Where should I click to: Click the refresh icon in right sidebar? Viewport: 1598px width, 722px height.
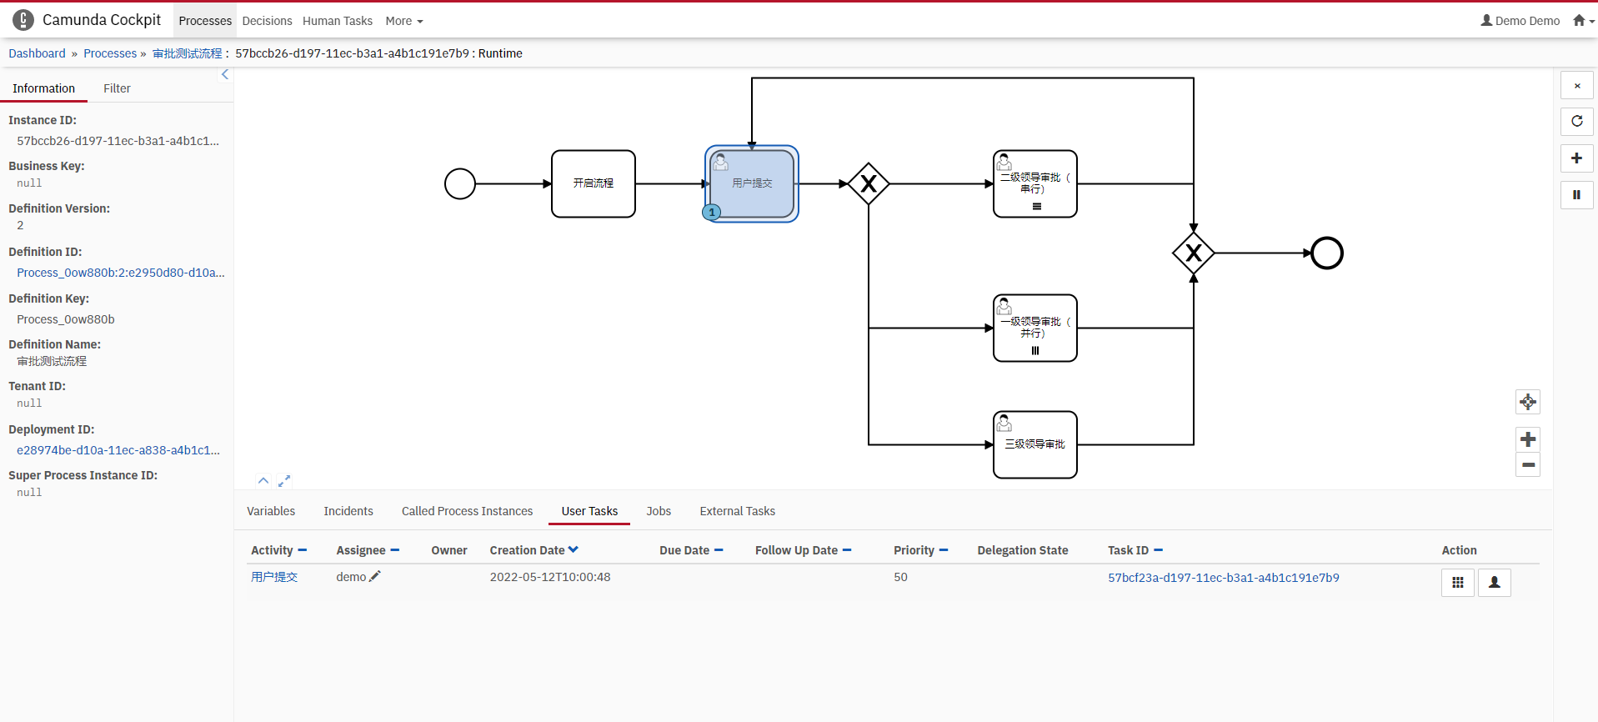coord(1576,122)
